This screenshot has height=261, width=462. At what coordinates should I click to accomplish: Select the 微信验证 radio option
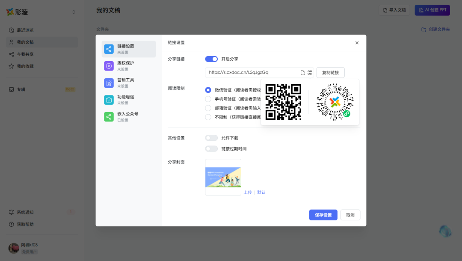pos(208,90)
